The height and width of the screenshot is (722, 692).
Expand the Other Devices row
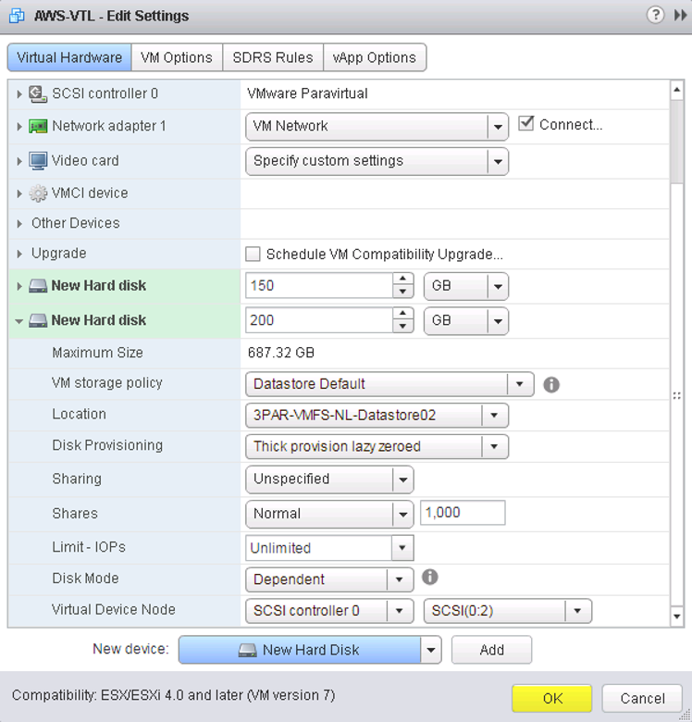pyautogui.click(x=19, y=224)
